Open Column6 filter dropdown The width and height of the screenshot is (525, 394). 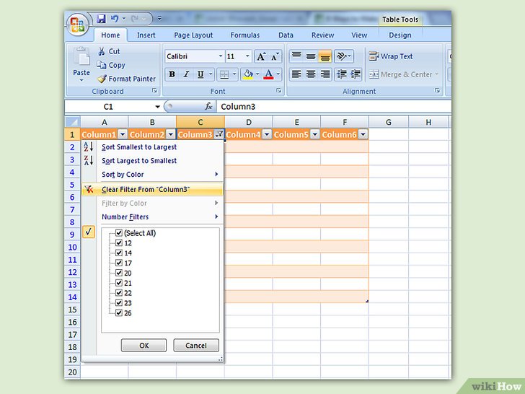click(x=363, y=134)
